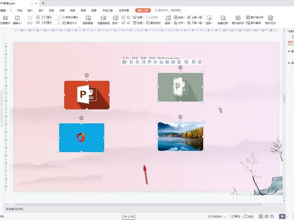Viewport: 294px width, 220px height.
Task: Click the 上移一层 bring forward button
Action: click(196, 17)
